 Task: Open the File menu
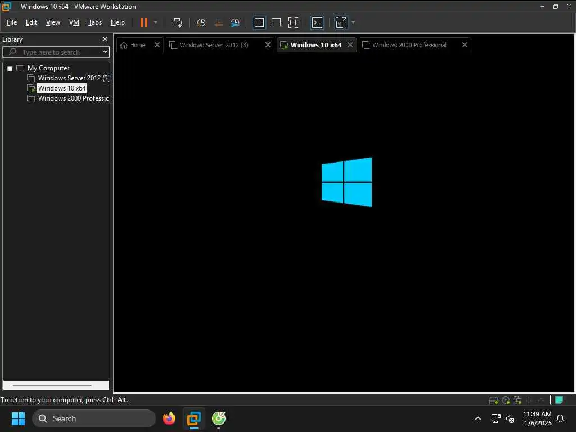pyautogui.click(x=12, y=22)
